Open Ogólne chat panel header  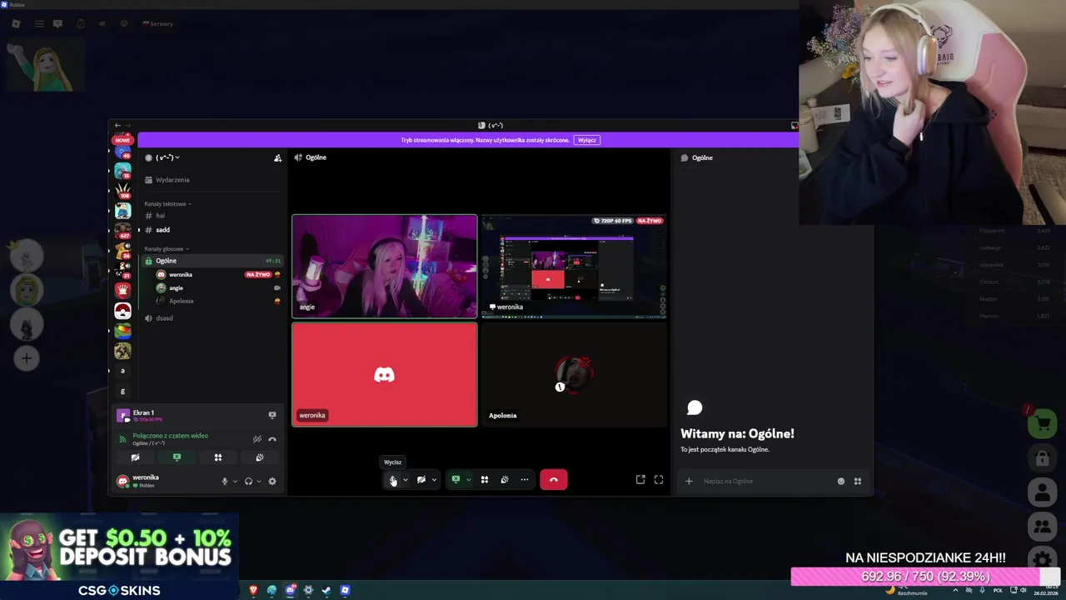click(x=702, y=157)
